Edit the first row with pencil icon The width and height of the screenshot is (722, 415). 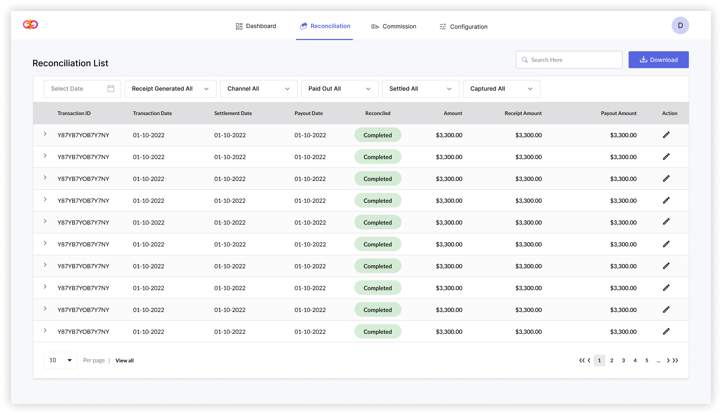(666, 135)
